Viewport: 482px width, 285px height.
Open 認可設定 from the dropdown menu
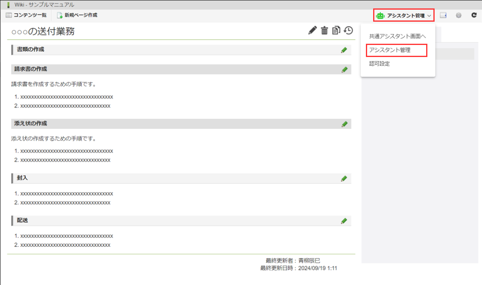point(380,63)
